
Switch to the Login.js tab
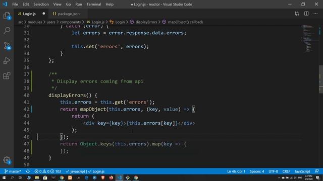(x=29, y=14)
